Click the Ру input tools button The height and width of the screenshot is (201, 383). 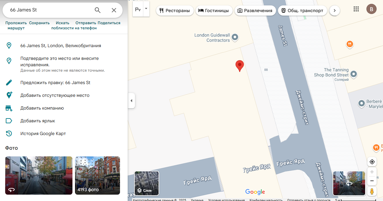pyautogui.click(x=138, y=10)
